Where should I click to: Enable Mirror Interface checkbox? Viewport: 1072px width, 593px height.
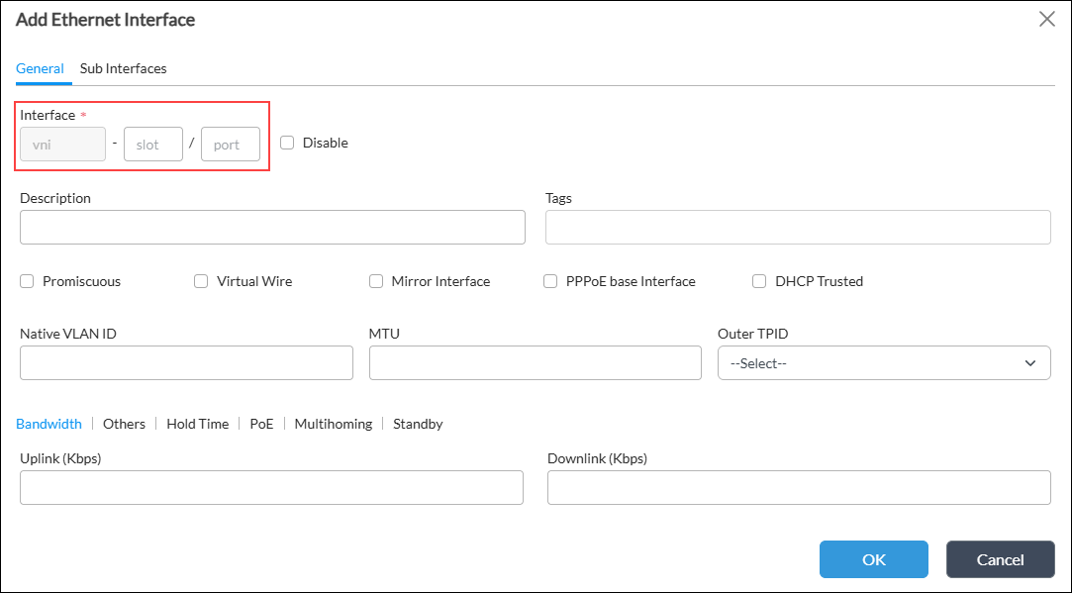coord(376,281)
